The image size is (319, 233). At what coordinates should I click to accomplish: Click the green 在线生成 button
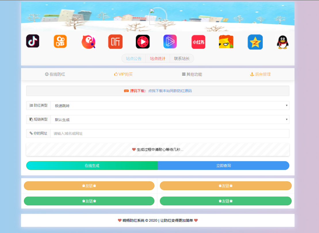[x=92, y=166]
